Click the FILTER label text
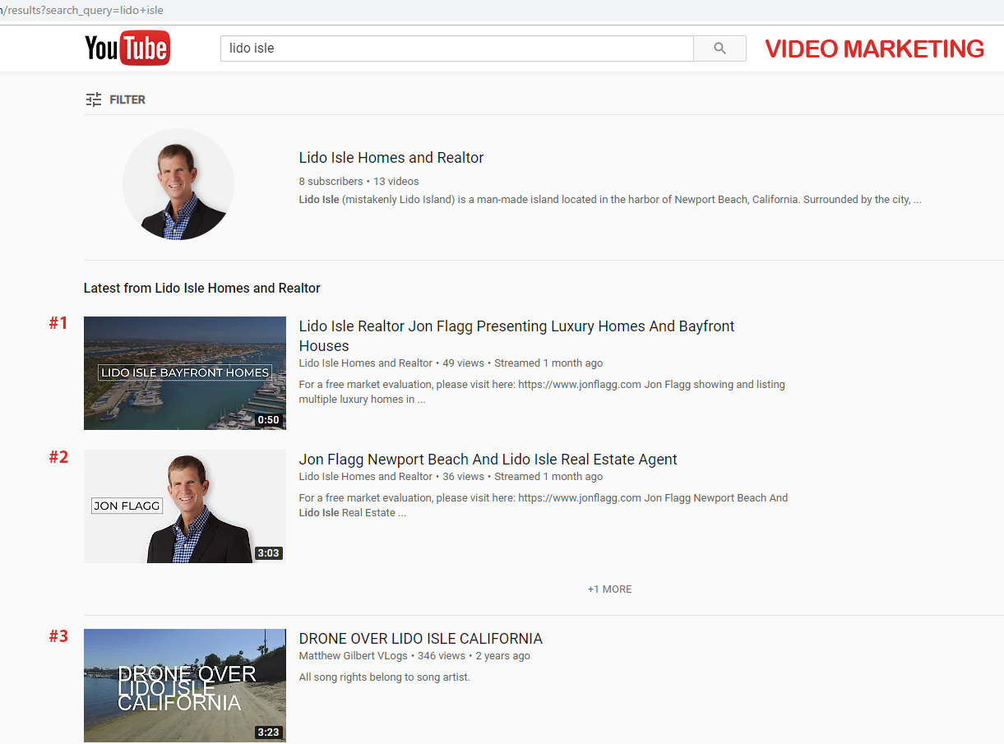Viewport: 1004px width, 744px height. (127, 99)
